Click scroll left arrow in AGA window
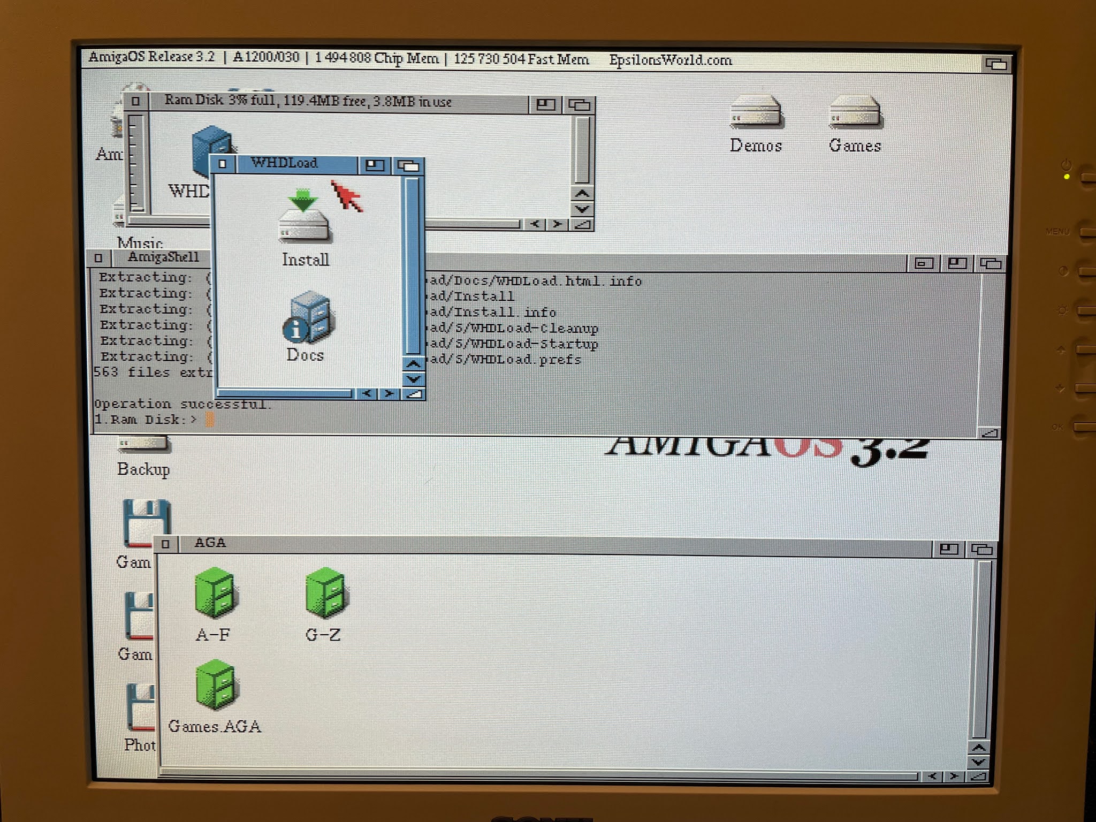The width and height of the screenshot is (1096, 822). [932, 776]
